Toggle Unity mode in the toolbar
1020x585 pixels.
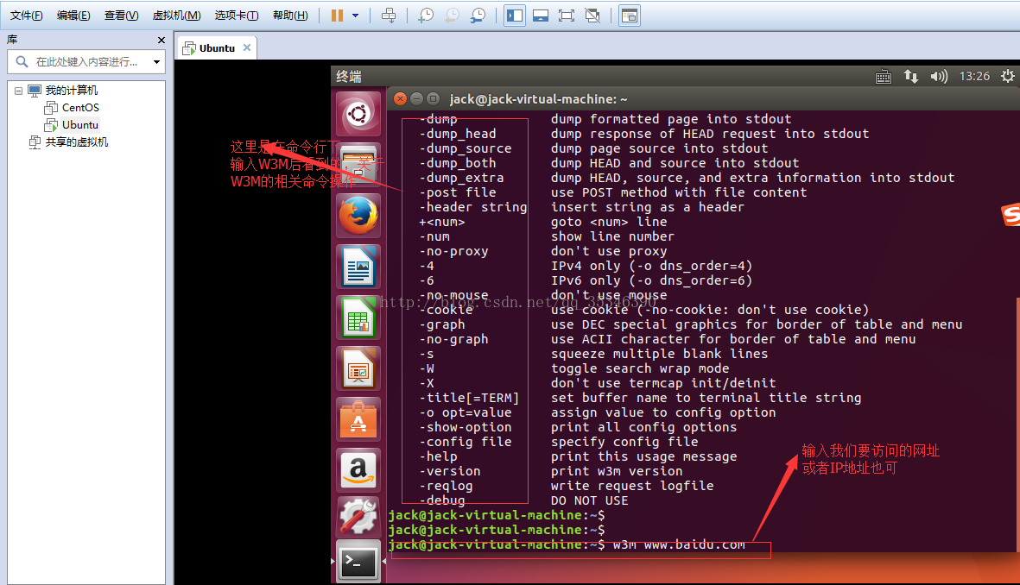tap(592, 16)
